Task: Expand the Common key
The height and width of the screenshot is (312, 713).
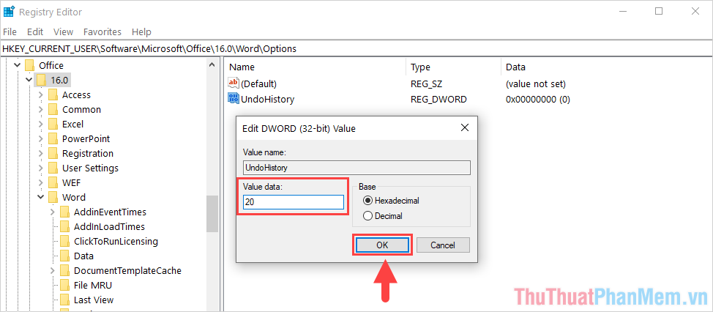Action: (41, 109)
